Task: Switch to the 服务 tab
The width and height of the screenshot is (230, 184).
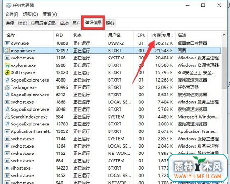Action: (110, 23)
